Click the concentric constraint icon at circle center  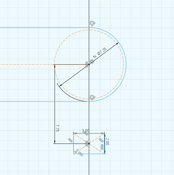click(92, 62)
